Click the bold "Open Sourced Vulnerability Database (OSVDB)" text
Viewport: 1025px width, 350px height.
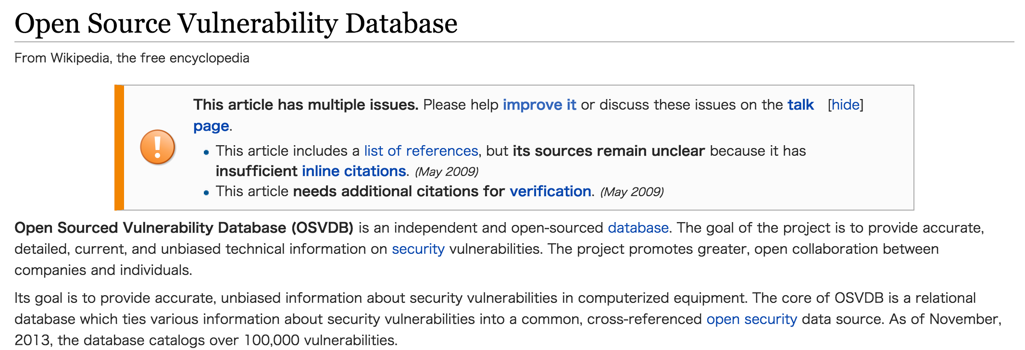coord(184,228)
